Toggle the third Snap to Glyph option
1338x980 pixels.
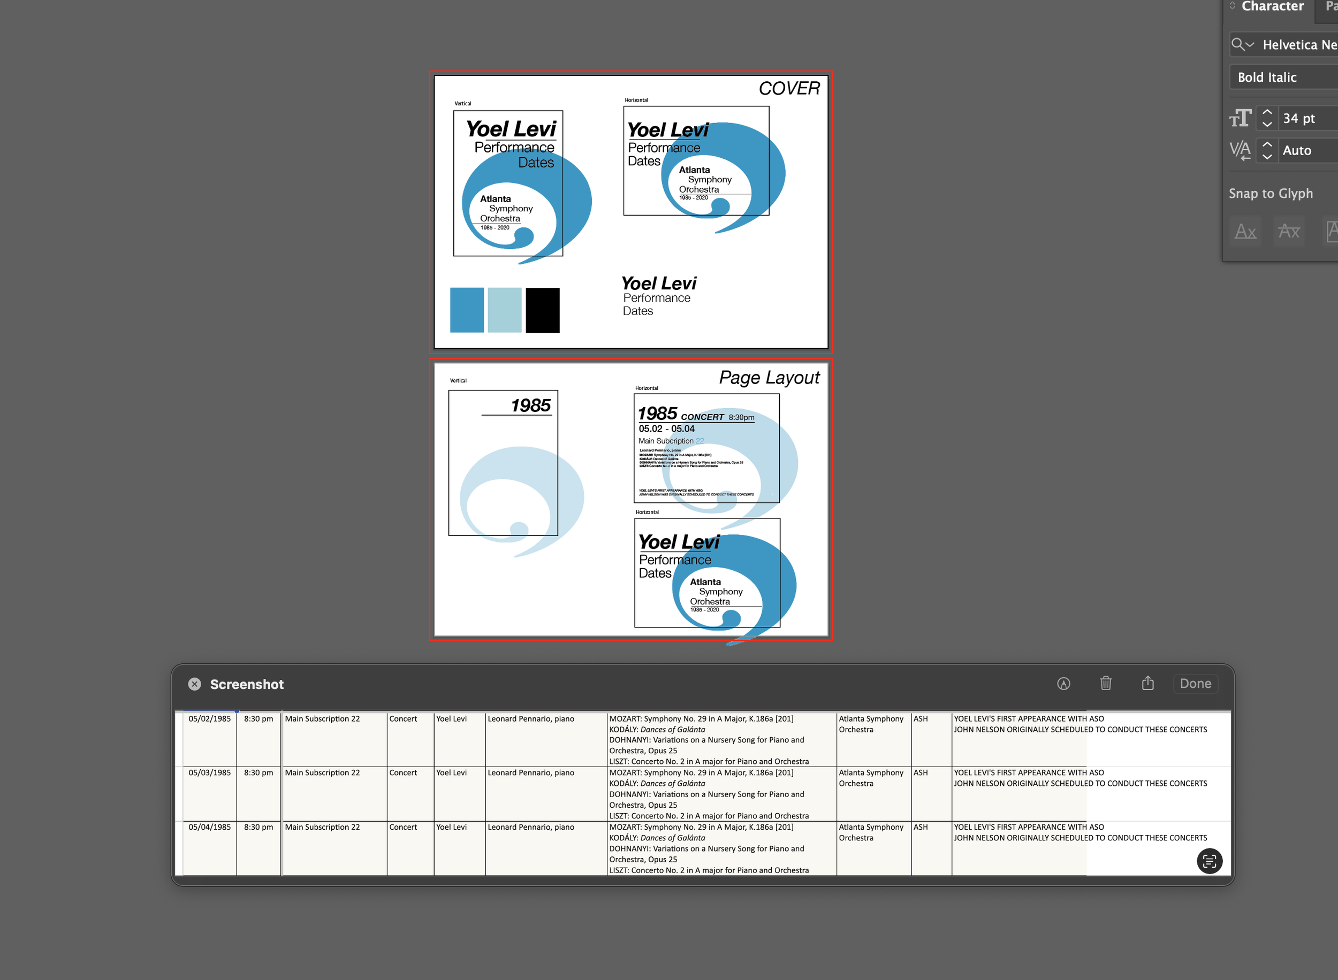(1331, 231)
